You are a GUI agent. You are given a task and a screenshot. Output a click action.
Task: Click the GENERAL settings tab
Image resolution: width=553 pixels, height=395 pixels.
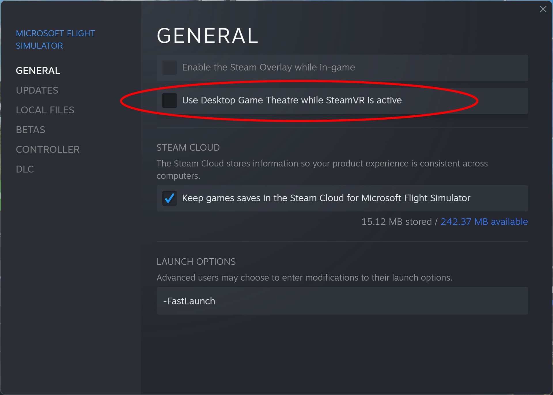click(37, 70)
